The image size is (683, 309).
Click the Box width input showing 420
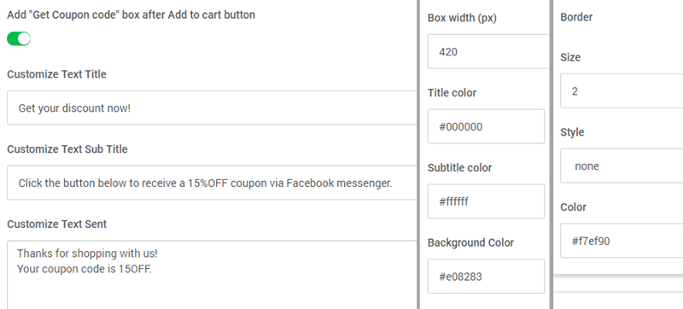tap(487, 52)
